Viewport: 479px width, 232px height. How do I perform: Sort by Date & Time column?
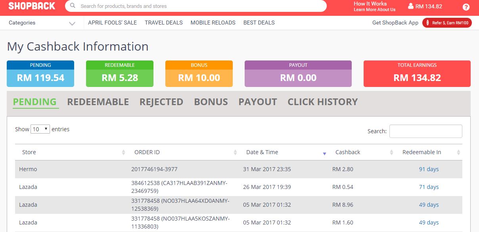(x=284, y=152)
